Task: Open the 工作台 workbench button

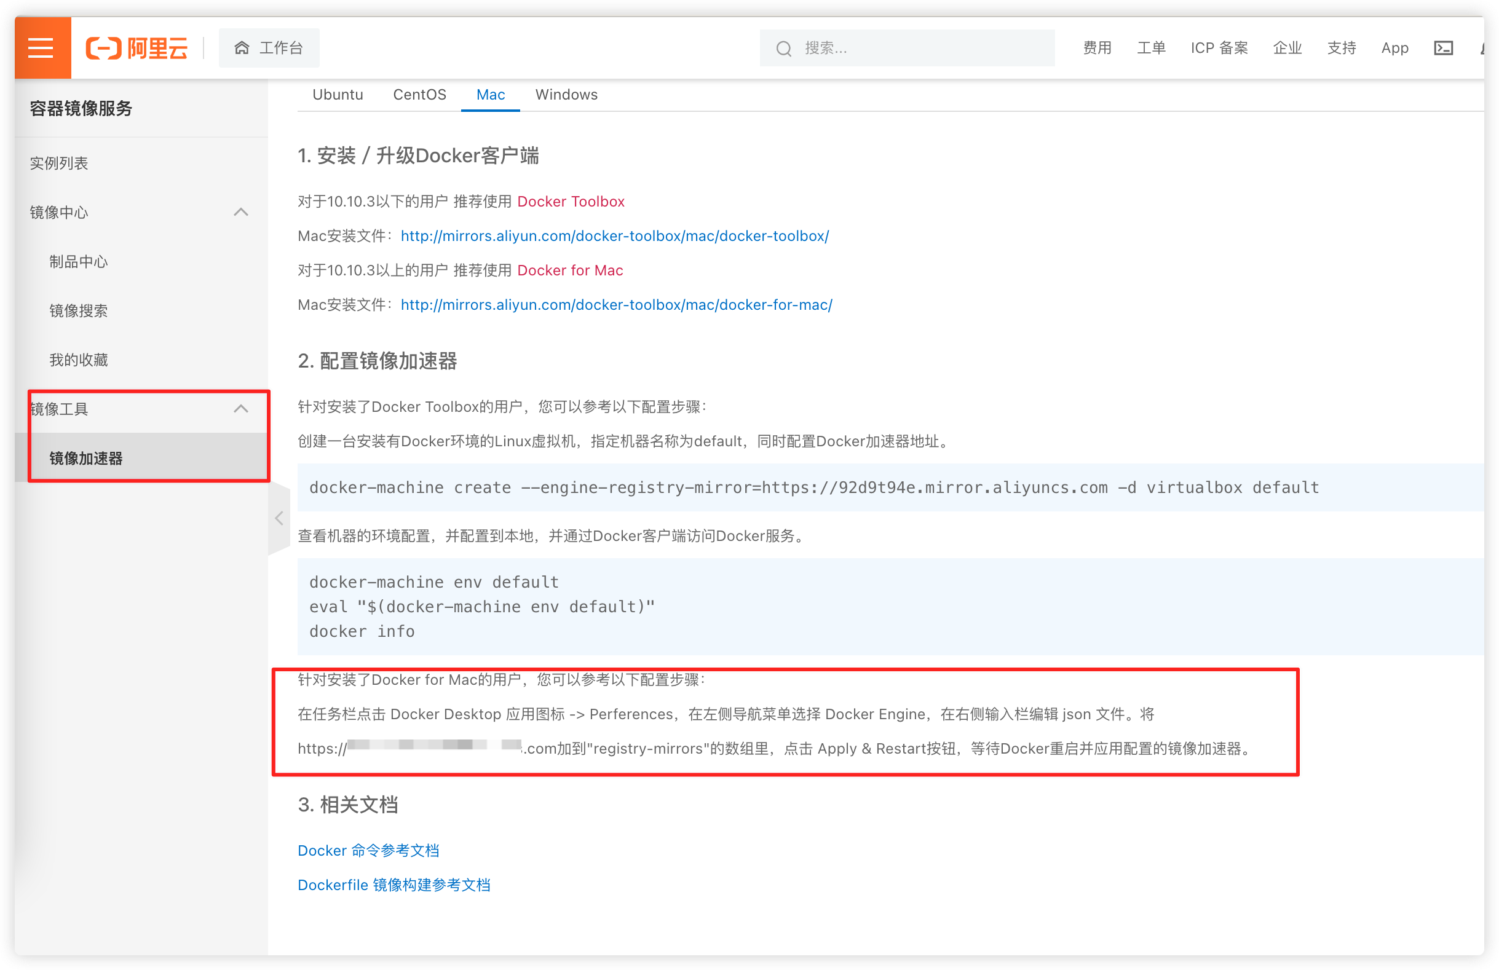Action: (269, 48)
